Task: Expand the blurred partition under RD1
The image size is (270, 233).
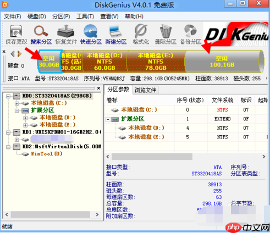Action: [x=17, y=140]
